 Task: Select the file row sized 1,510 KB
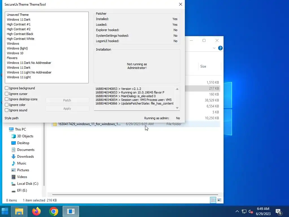pos(203,83)
